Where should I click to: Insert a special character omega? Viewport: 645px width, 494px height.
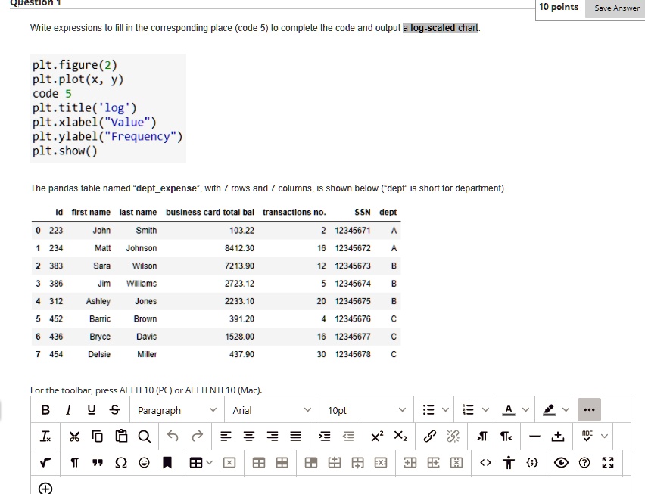121,463
